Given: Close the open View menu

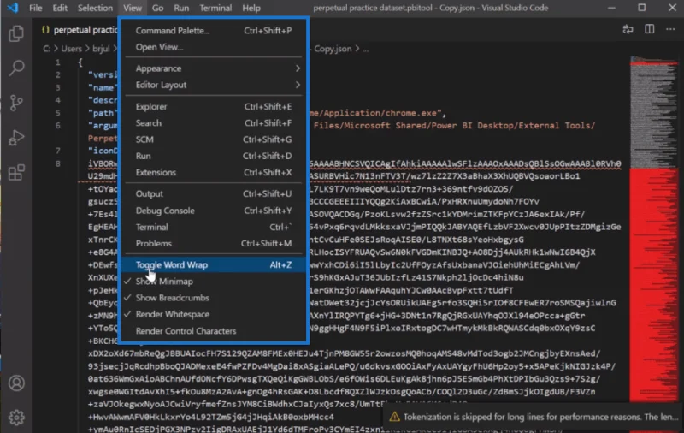Looking at the screenshot, I should coord(133,8).
